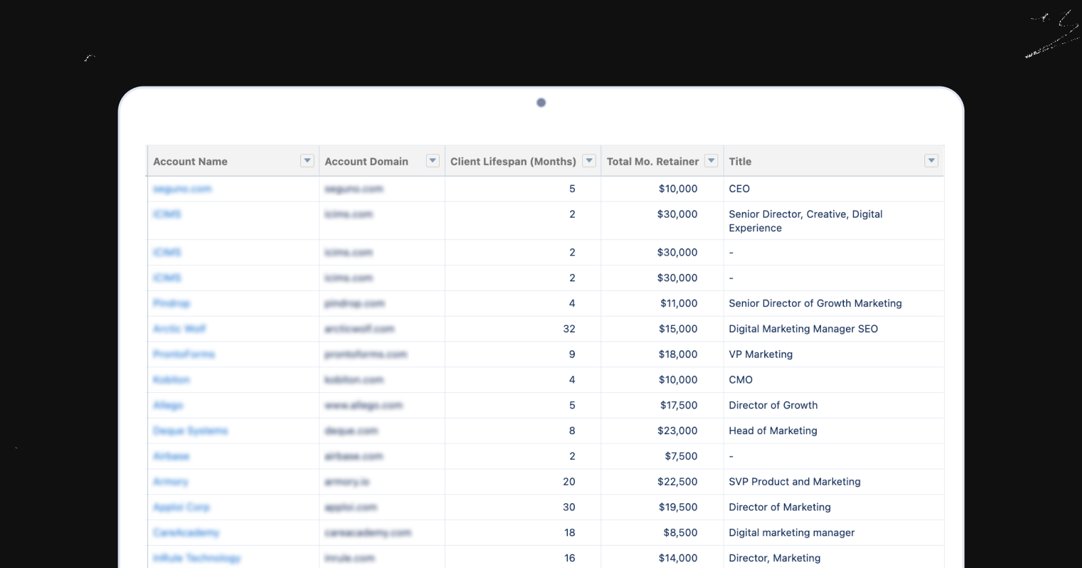Select the $17,500 retainer value
The height and width of the screenshot is (568, 1082).
(679, 405)
